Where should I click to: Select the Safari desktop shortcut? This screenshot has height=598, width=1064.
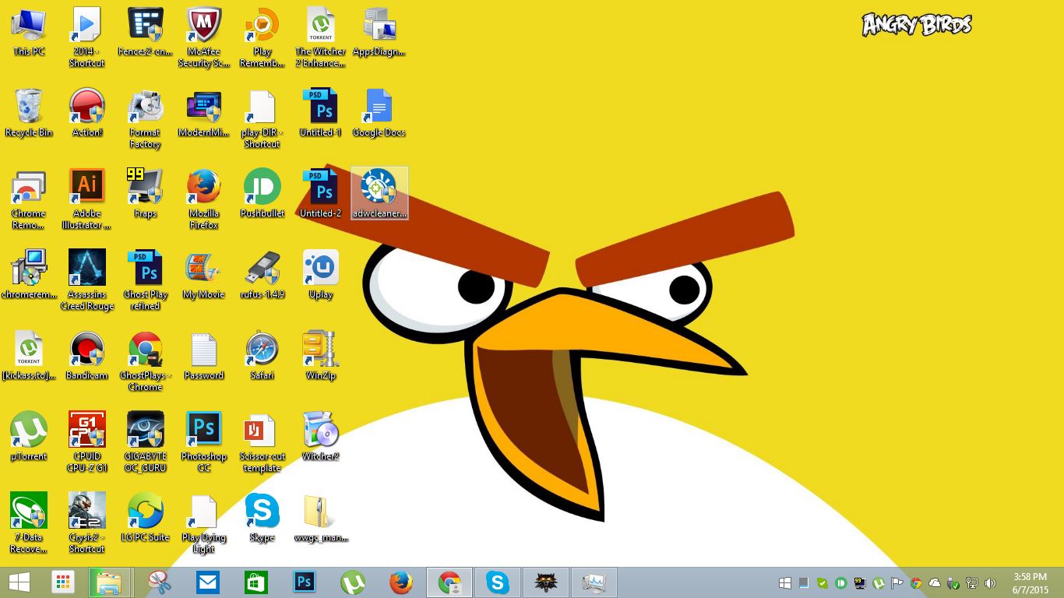(262, 351)
